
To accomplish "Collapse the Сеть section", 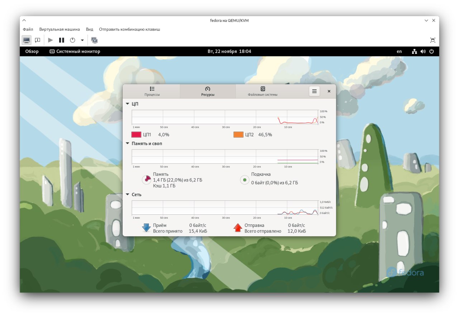I will 127,195.
